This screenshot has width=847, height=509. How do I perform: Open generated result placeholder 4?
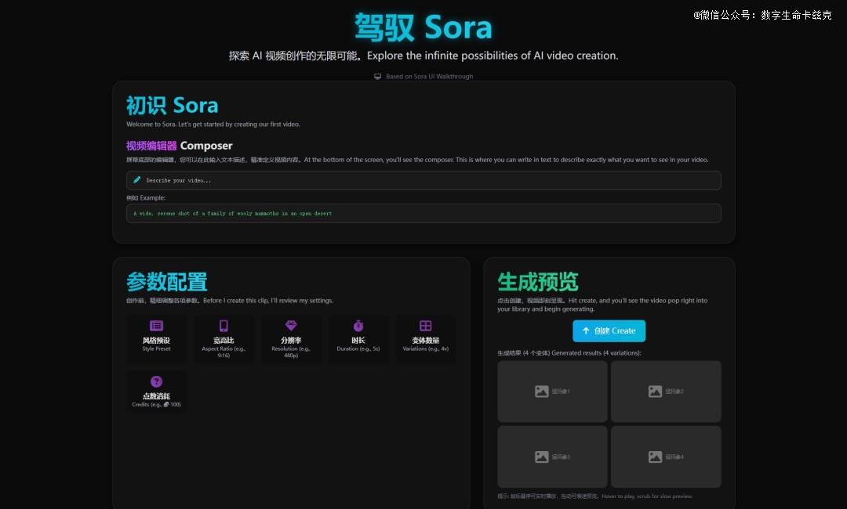click(x=666, y=457)
